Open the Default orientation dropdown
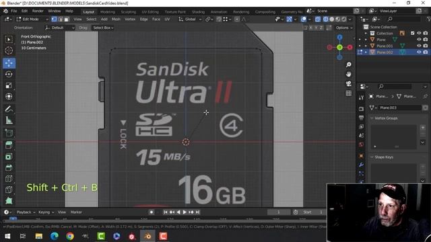The width and height of the screenshot is (431, 242). pyautogui.click(x=60, y=28)
